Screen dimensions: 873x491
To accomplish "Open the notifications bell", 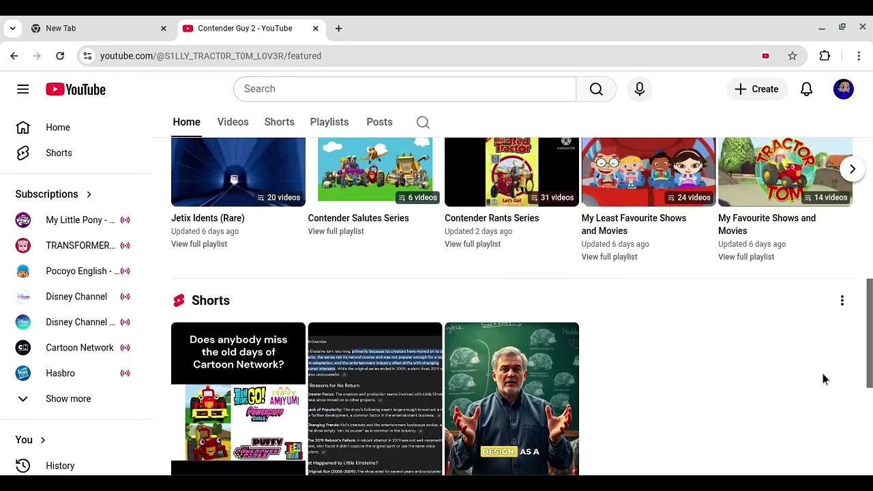I will click(x=806, y=89).
